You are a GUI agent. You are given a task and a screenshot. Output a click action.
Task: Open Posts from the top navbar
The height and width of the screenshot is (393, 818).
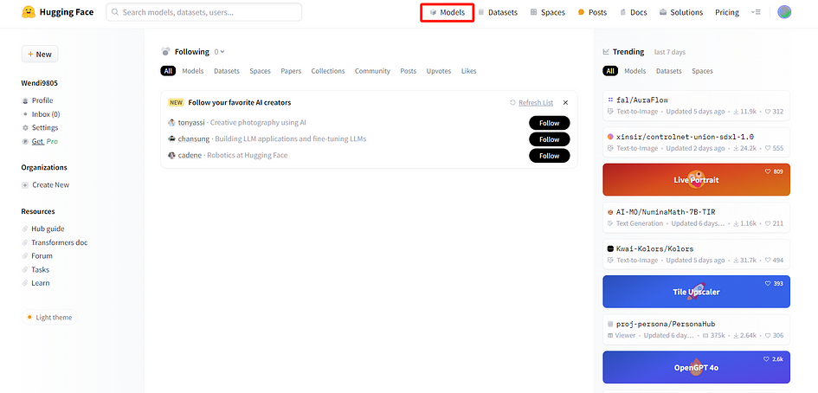pos(593,12)
